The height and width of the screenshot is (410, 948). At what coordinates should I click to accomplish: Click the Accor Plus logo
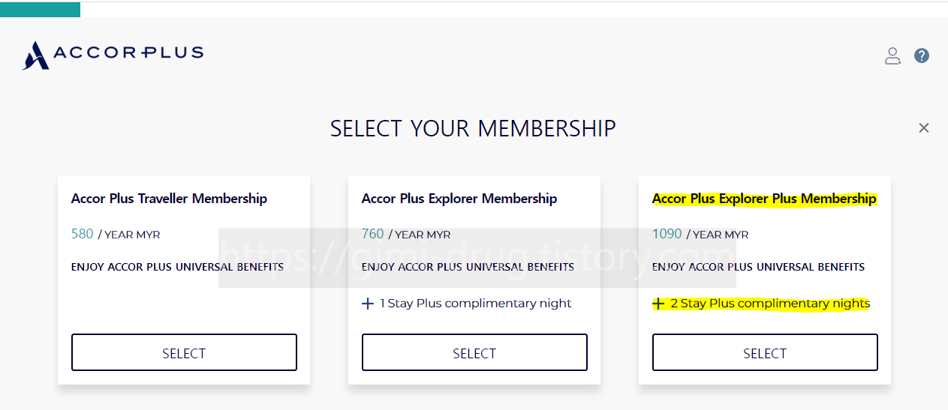pos(113,55)
